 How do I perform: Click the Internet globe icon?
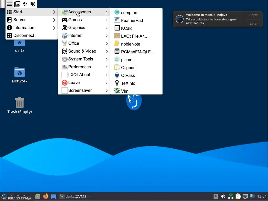pyautogui.click(x=65, y=36)
